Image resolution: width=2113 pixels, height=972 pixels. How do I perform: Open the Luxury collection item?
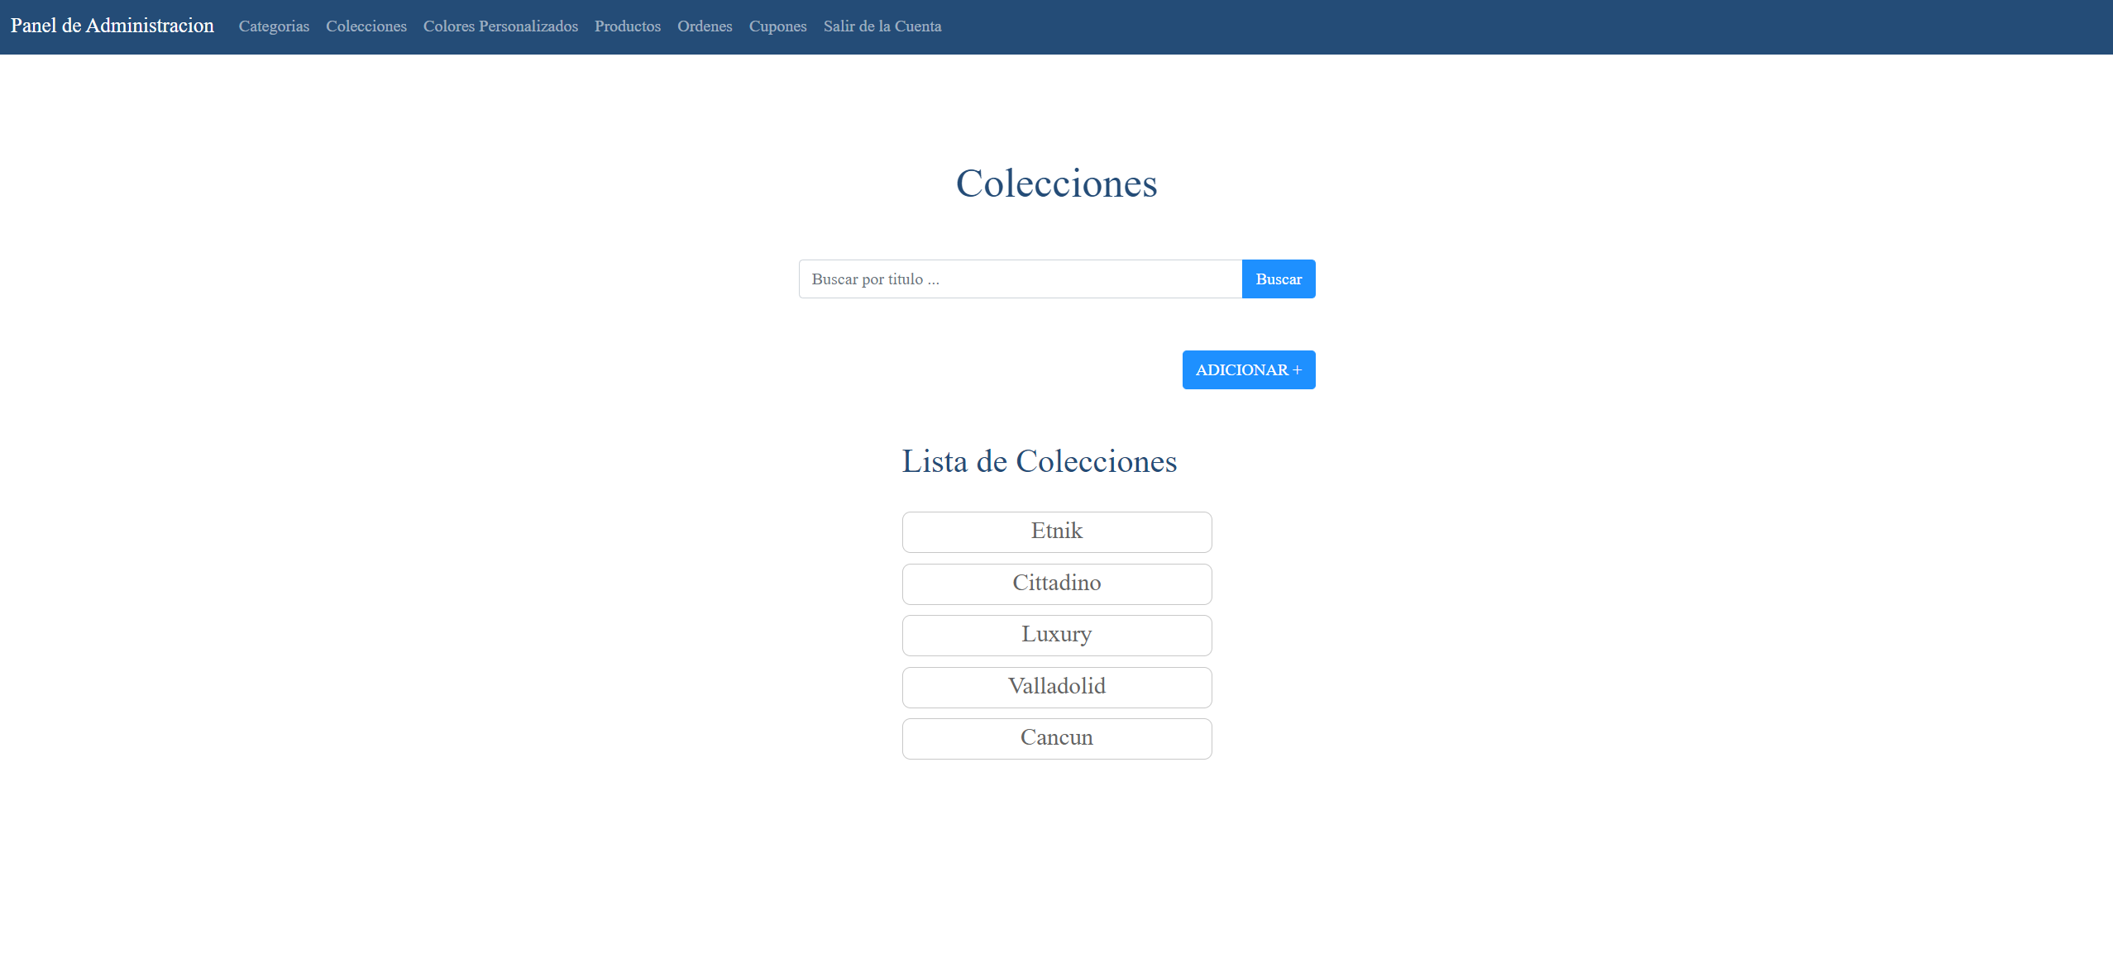[1056, 635]
